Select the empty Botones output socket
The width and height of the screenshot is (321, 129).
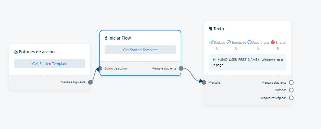coord(291,90)
